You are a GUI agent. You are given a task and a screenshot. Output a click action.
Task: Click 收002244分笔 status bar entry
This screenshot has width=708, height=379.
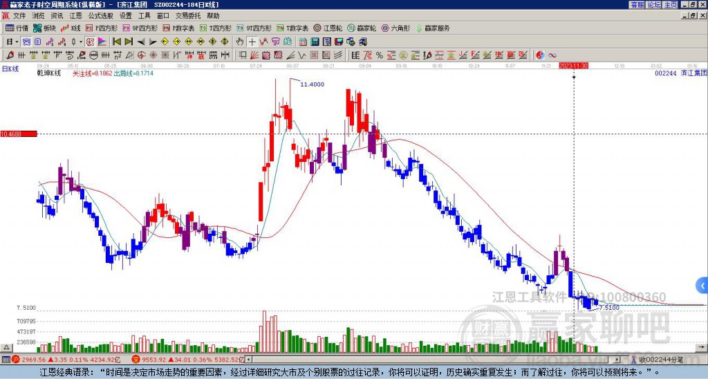pos(661,360)
